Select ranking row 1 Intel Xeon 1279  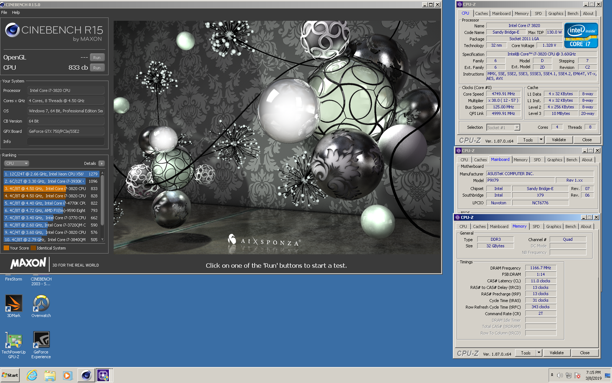point(51,174)
